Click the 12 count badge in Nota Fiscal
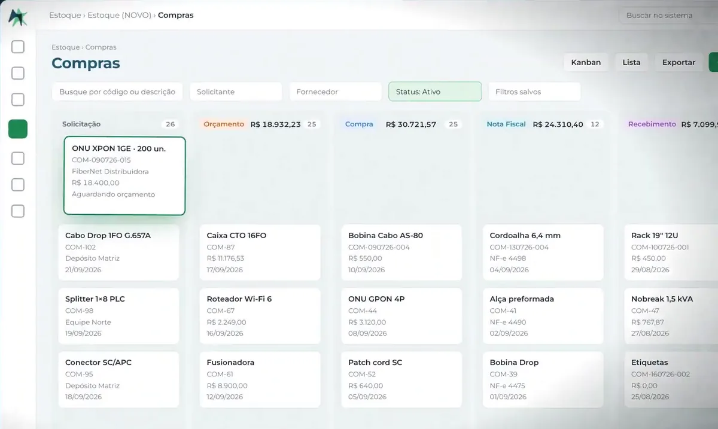The image size is (718, 429). pyautogui.click(x=595, y=124)
